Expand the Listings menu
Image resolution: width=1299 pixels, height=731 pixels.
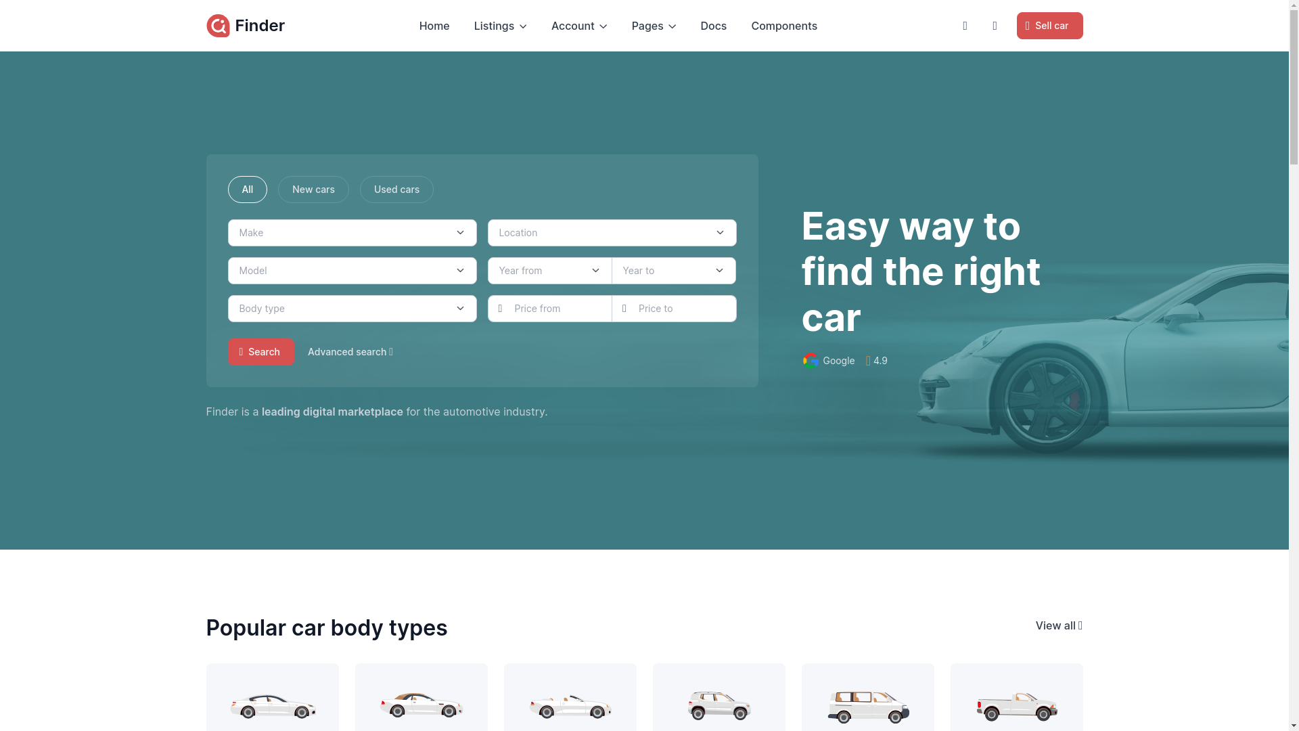(x=500, y=26)
